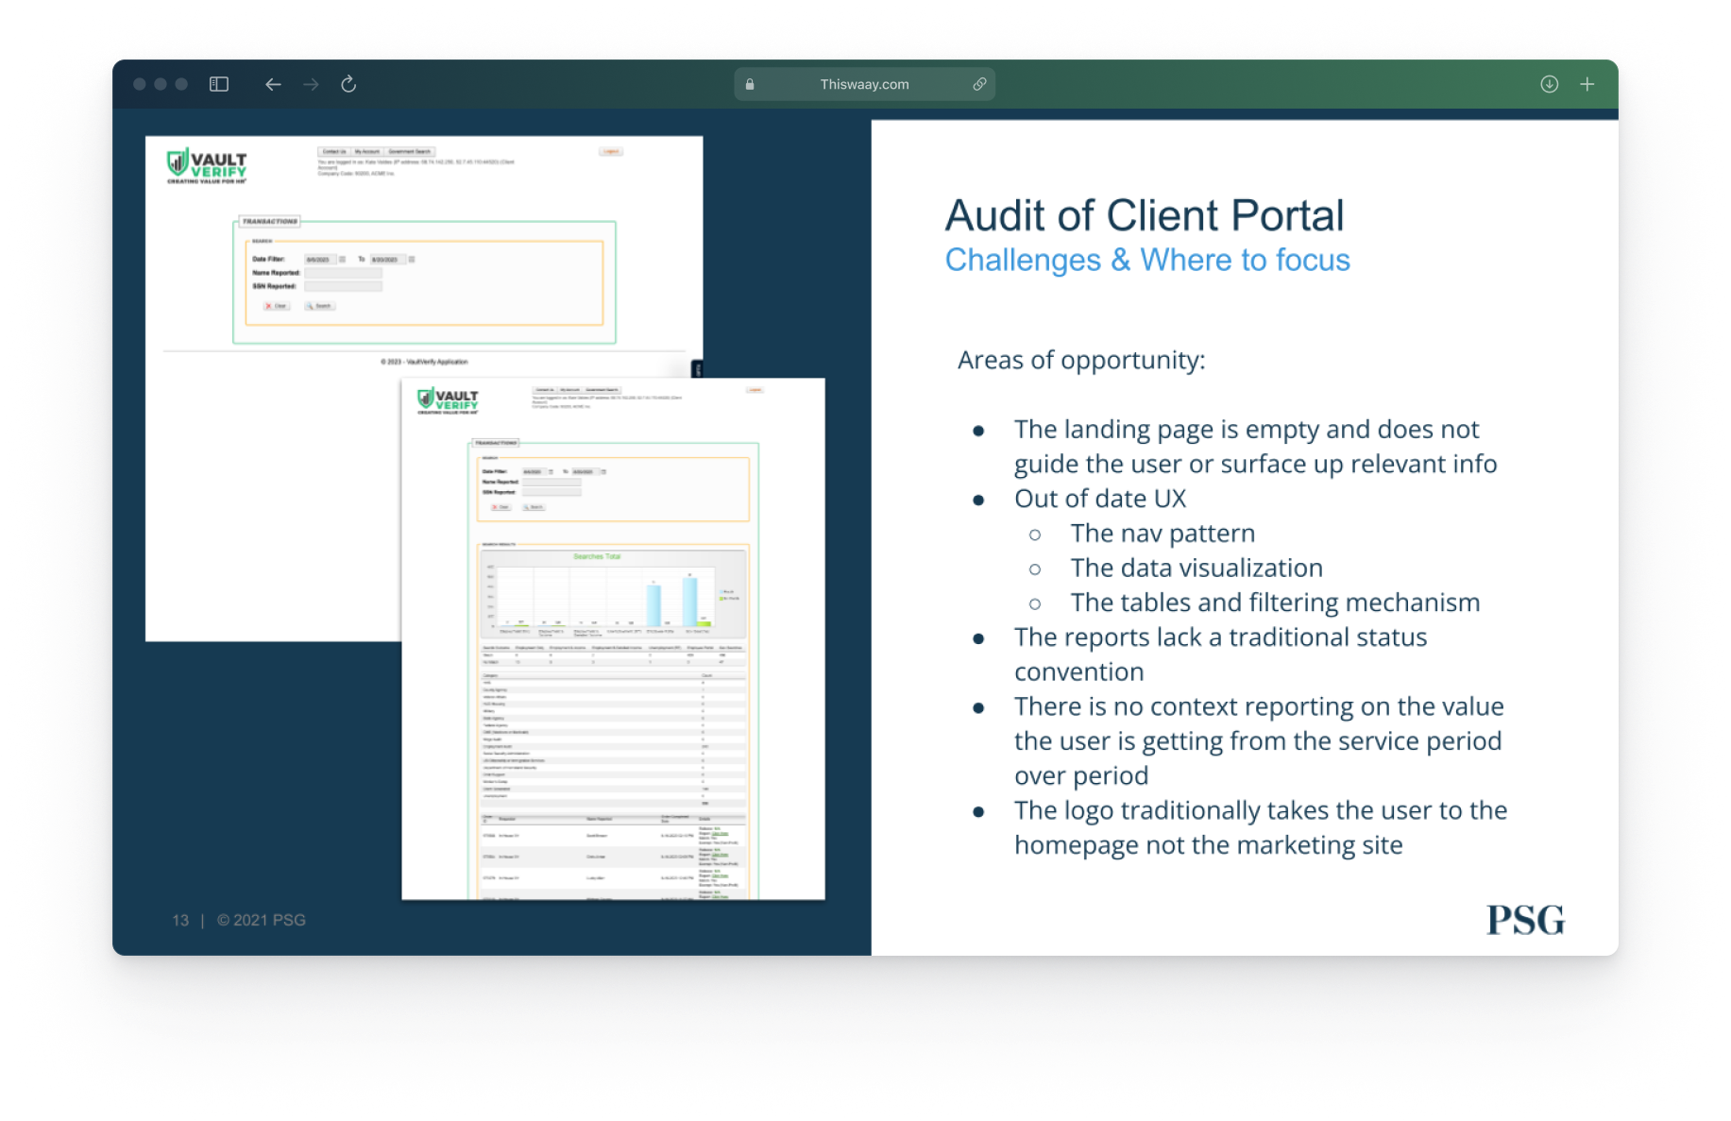Open start date calendar in lower portal screenshot
Screen dimensions: 1731x1121
tap(551, 471)
